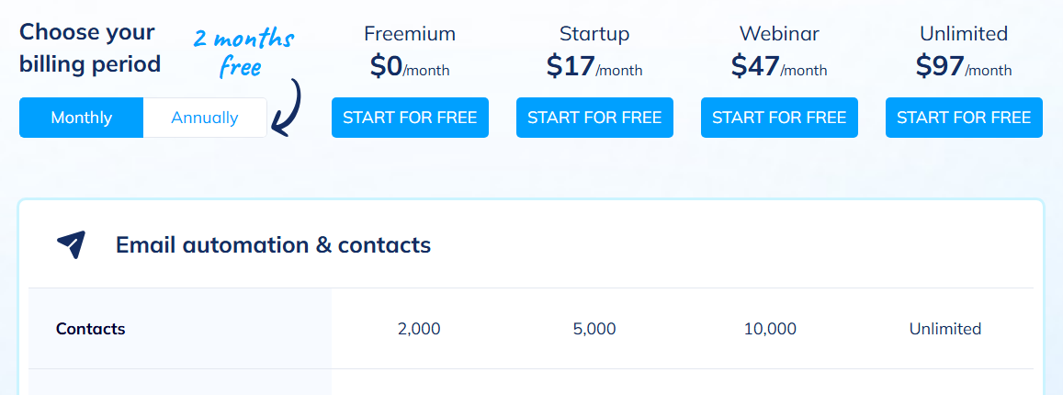Click the 10,000 contacts value cell
The height and width of the screenshot is (395, 1063).
(x=770, y=329)
